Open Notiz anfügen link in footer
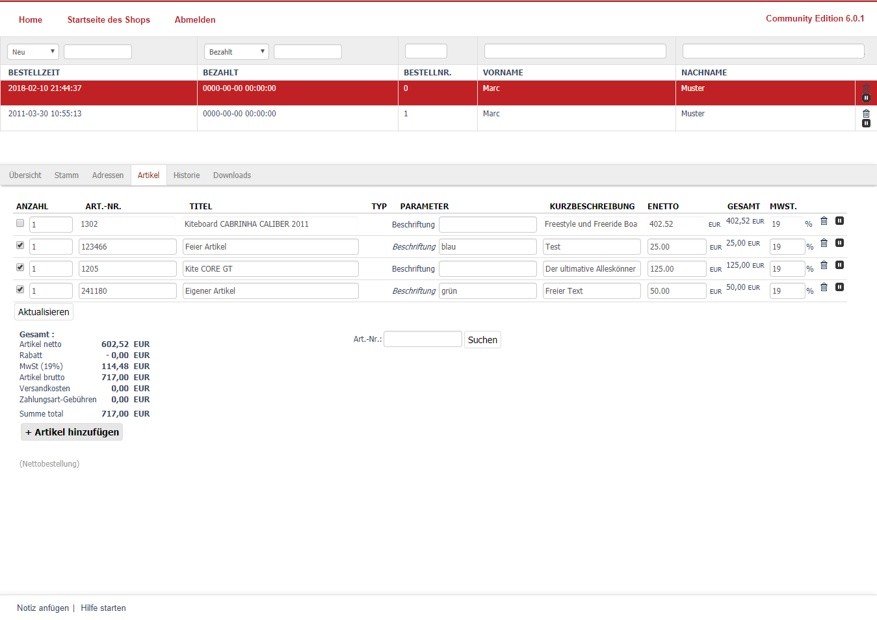The image size is (877, 620). (43, 608)
